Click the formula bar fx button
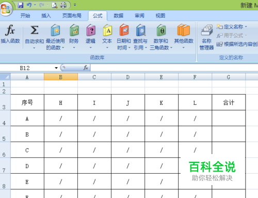This screenshot has width=258, height=198. pyautogui.click(x=86, y=68)
